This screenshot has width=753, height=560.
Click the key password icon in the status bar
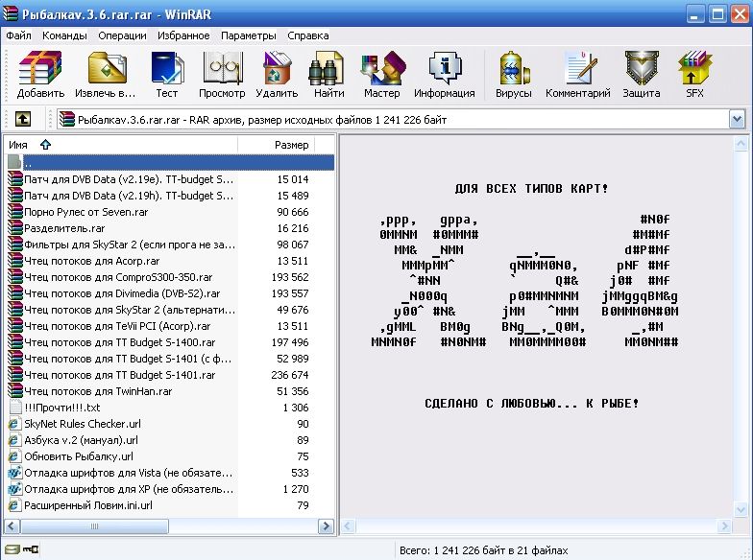tap(31, 549)
